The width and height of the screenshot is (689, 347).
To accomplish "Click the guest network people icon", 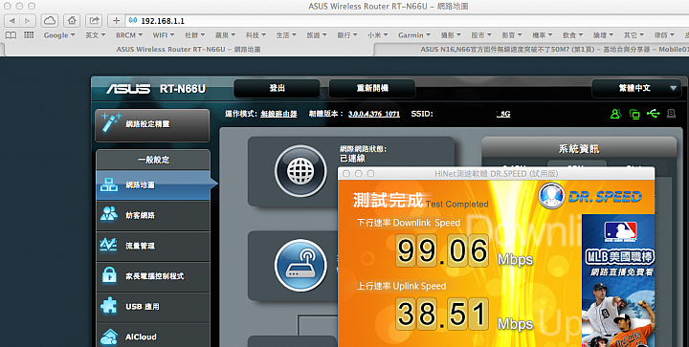I will [108, 213].
